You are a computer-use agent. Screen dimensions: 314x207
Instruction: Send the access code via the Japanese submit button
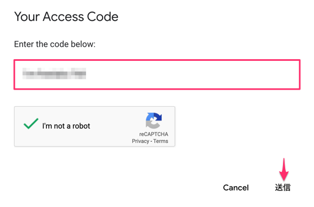pyautogui.click(x=282, y=188)
